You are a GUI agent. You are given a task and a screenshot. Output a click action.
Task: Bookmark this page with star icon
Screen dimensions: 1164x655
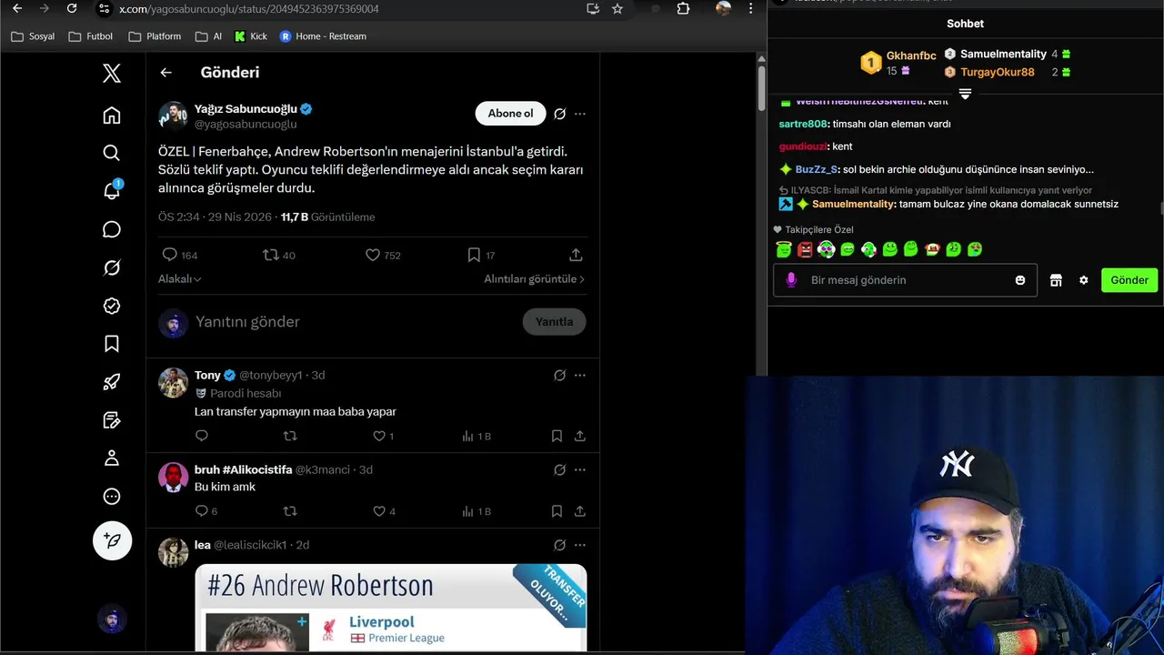(x=617, y=8)
